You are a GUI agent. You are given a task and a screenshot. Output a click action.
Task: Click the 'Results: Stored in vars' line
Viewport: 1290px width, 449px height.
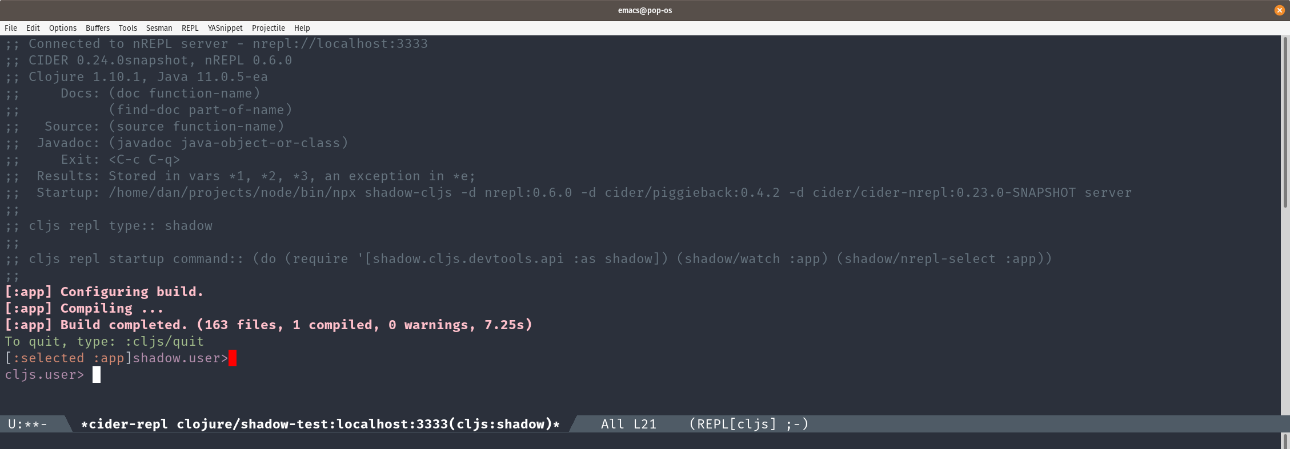241,176
